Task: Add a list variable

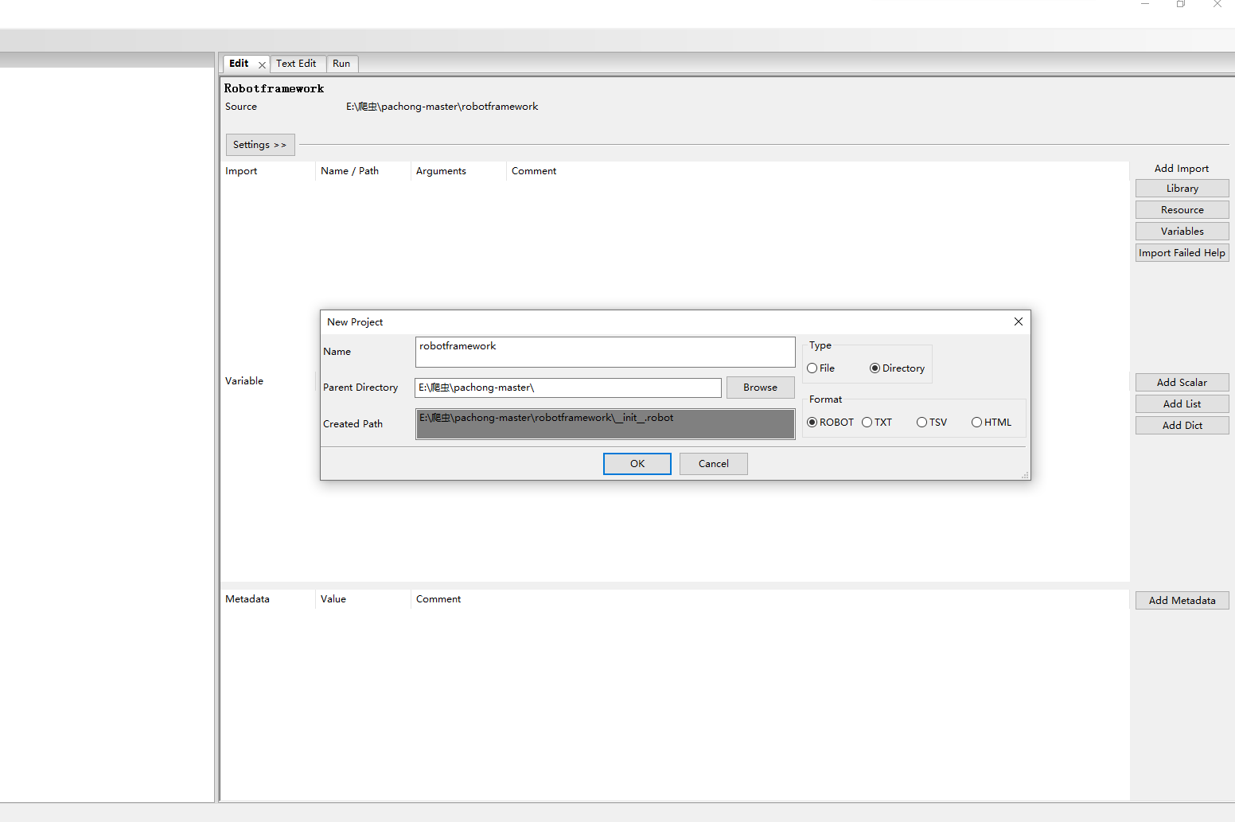Action: 1182,404
